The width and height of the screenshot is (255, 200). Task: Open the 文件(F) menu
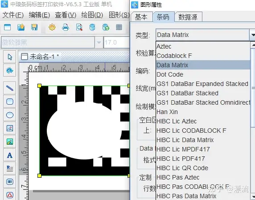click(13, 15)
